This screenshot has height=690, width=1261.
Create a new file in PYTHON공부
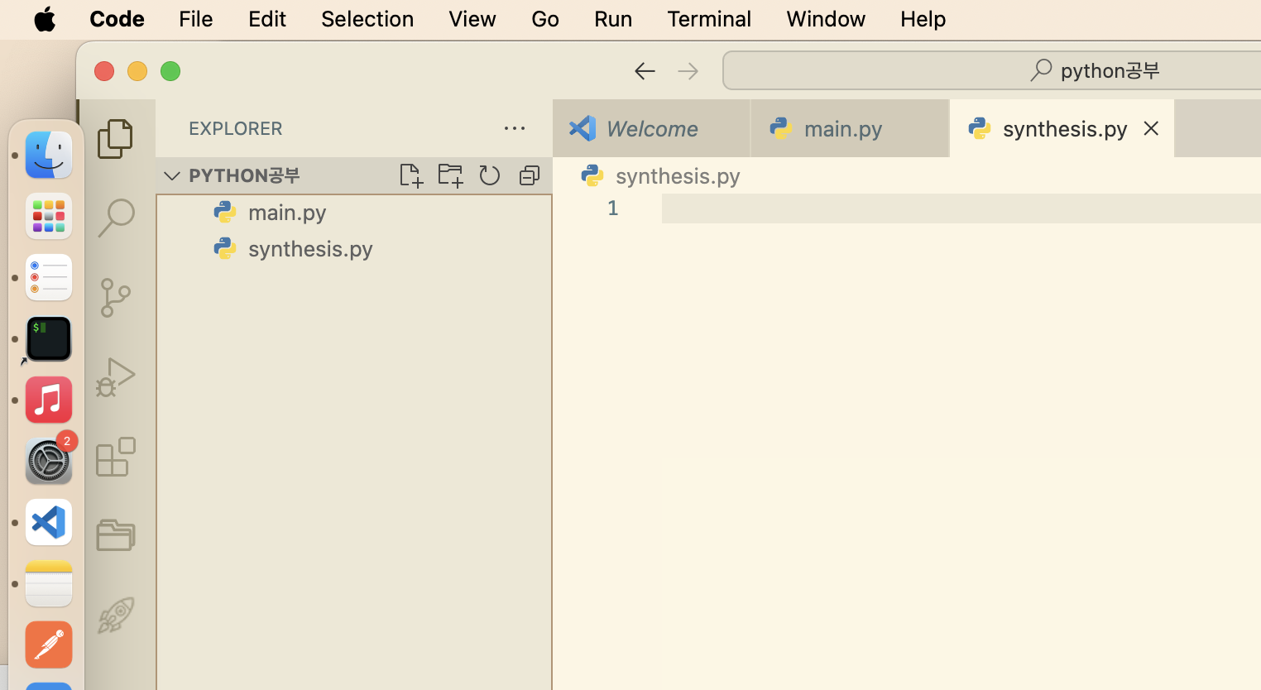pos(410,175)
